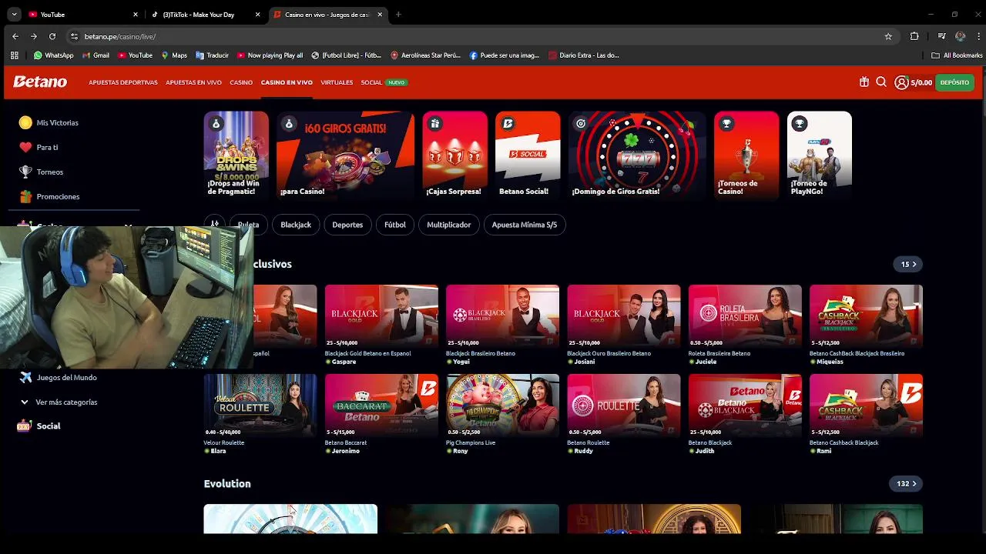Screen dimensions: 986x554
Task: Open Domingo de Giros Gratis banner
Action: 637,155
